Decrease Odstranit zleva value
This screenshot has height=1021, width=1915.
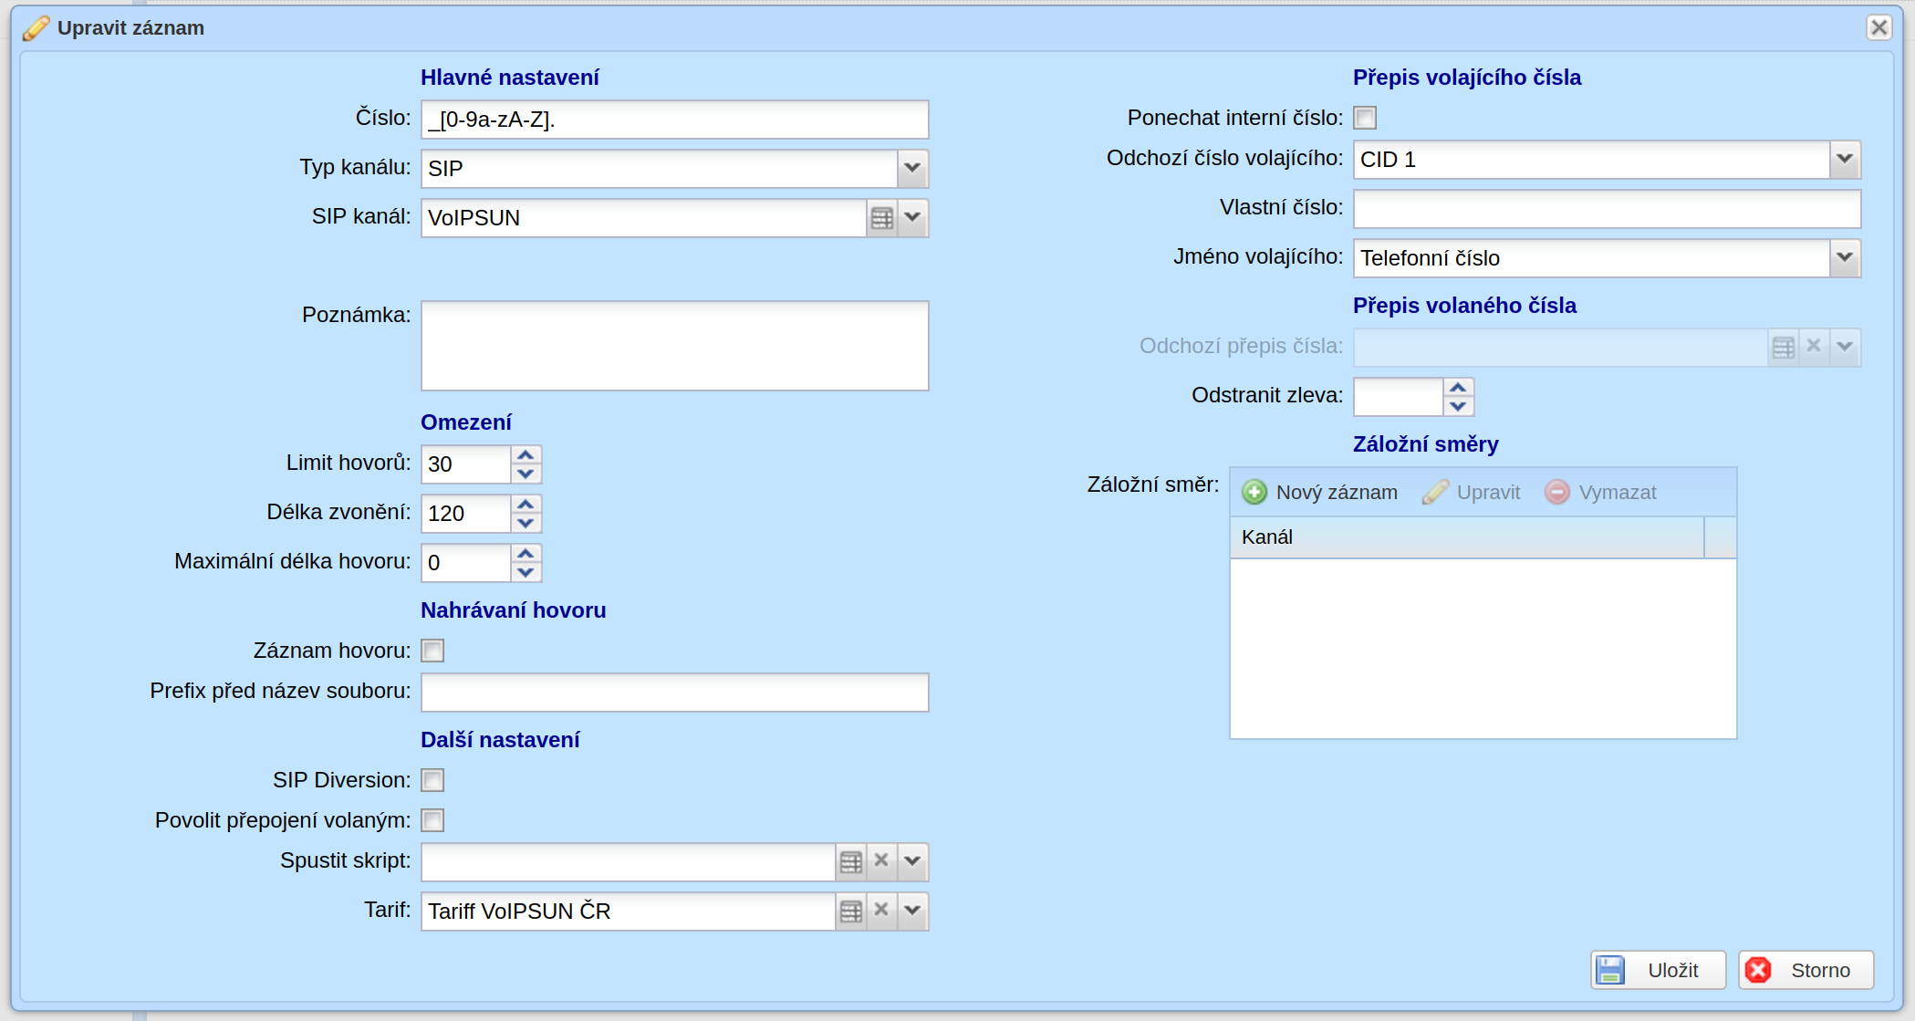pos(1458,406)
